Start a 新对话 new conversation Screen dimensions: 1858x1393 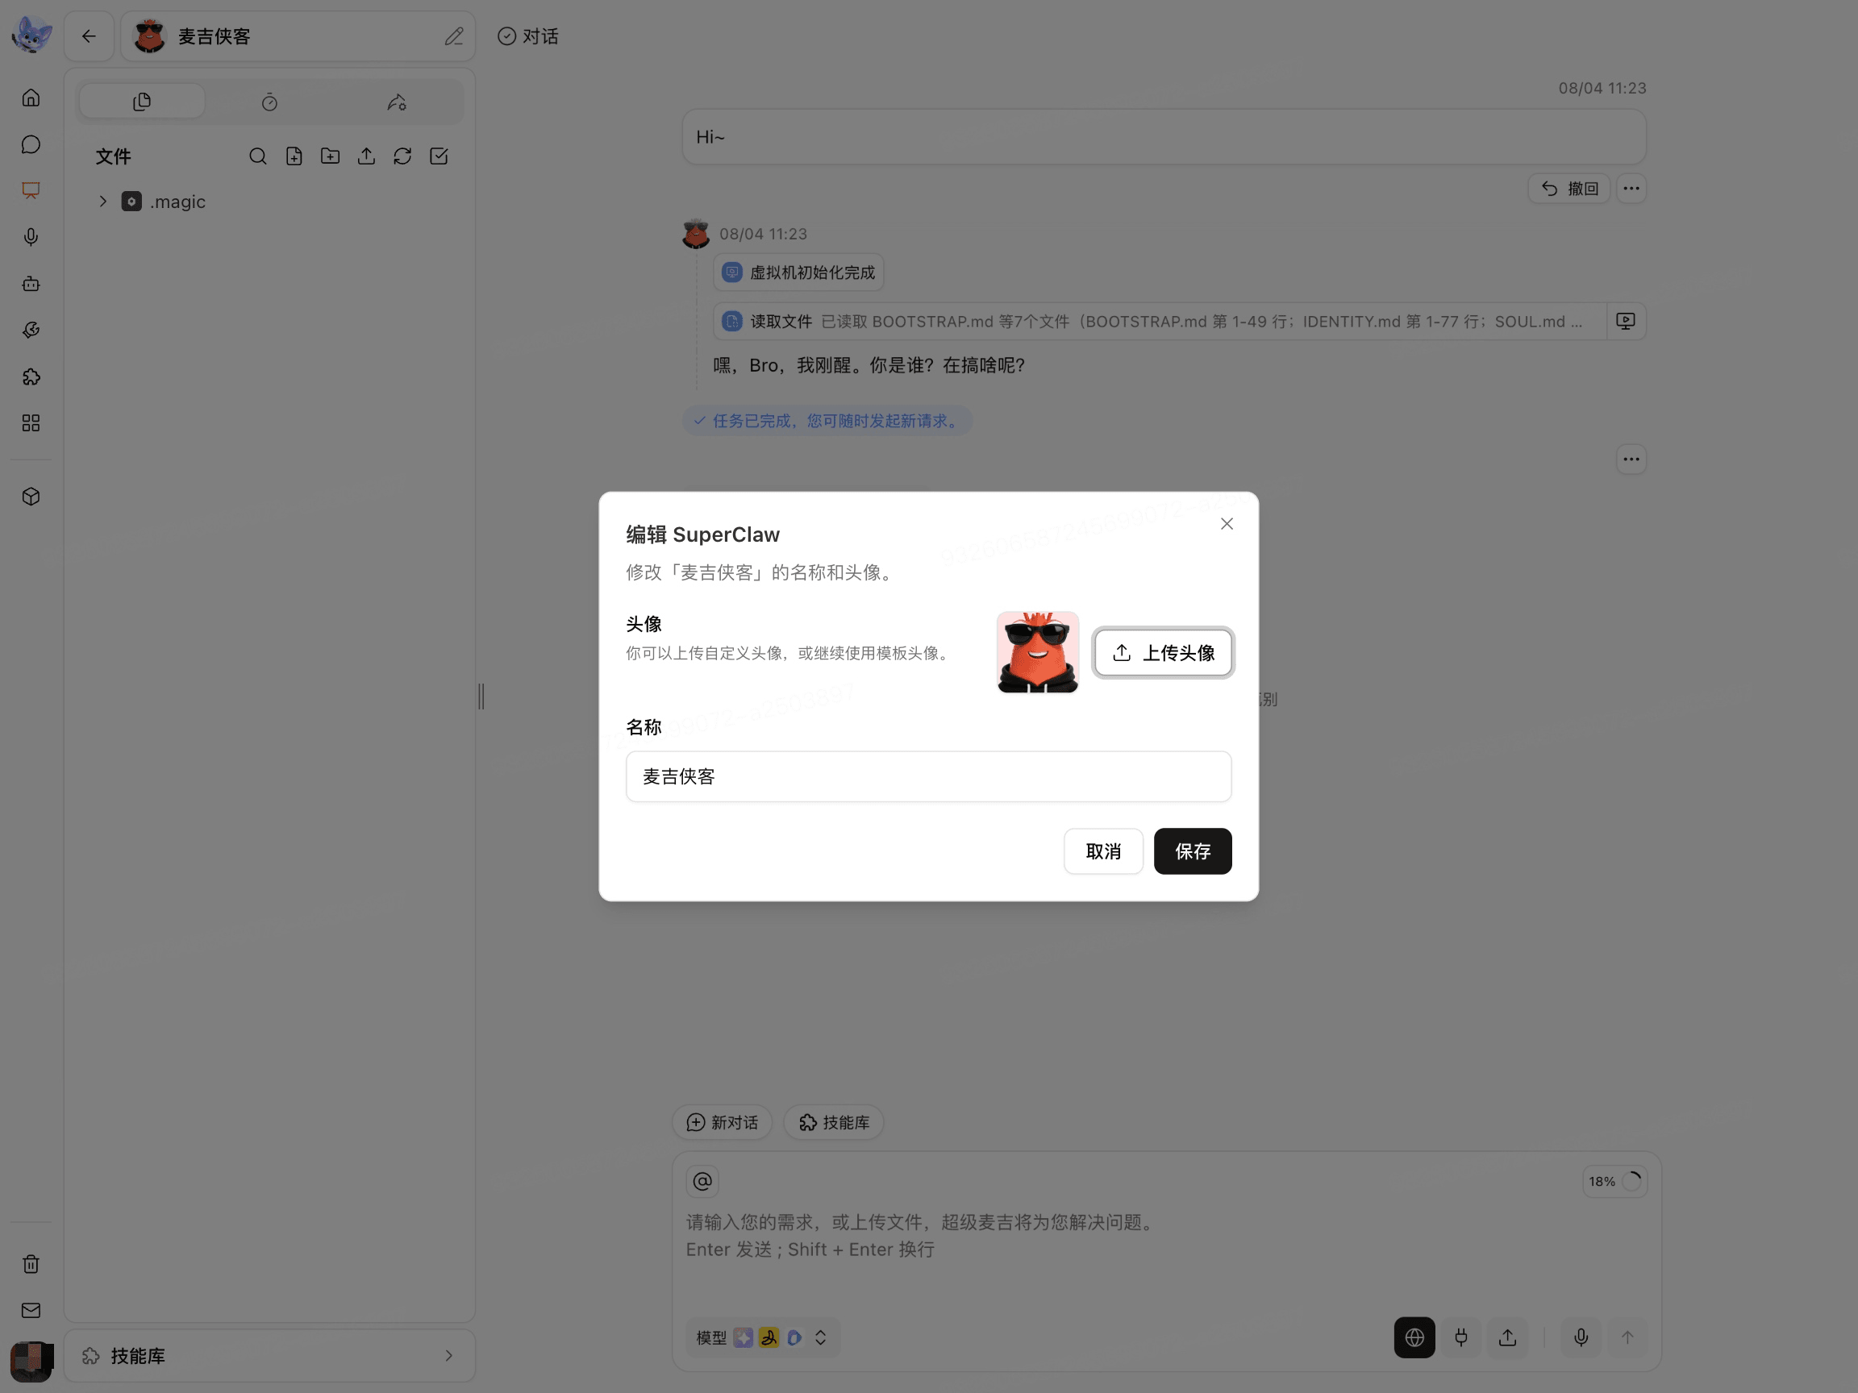(x=723, y=1123)
